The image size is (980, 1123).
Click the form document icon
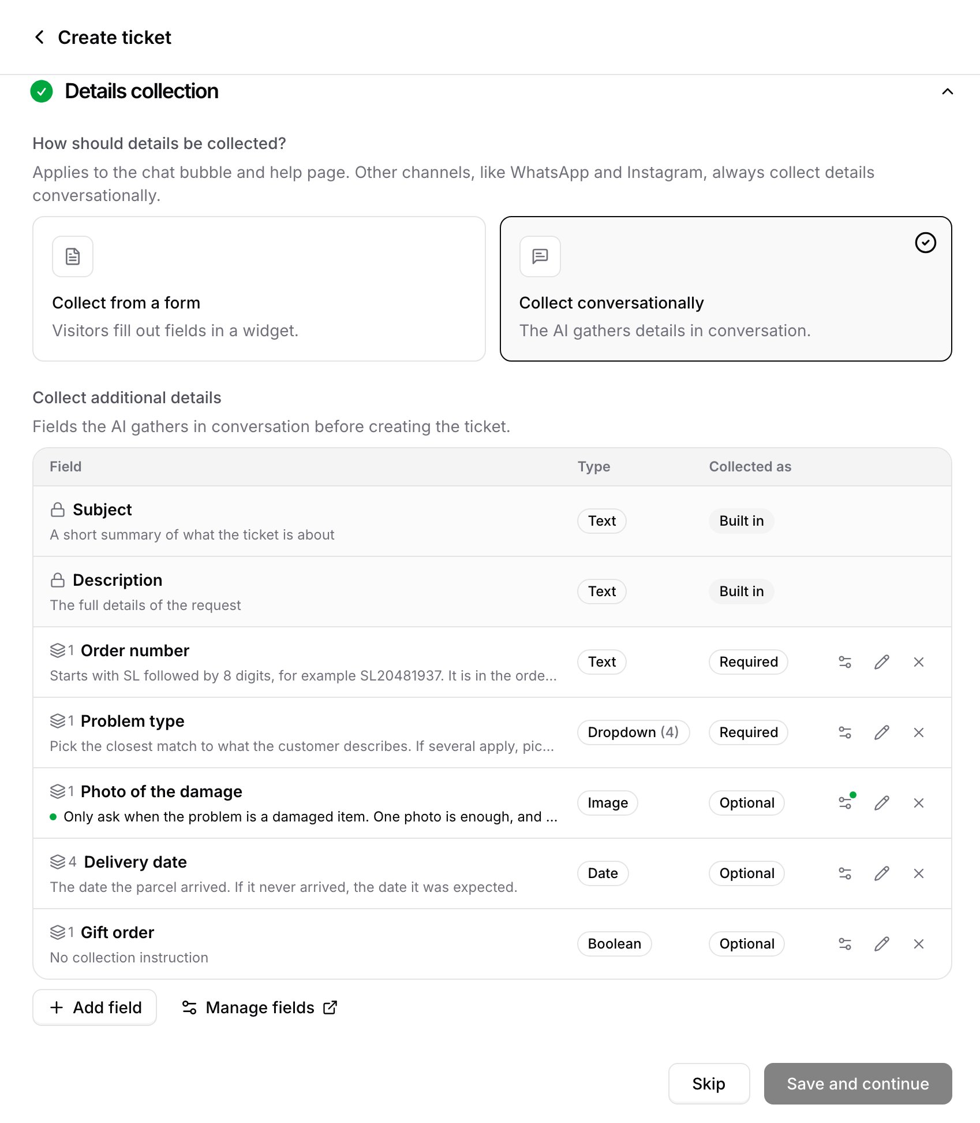point(73,256)
